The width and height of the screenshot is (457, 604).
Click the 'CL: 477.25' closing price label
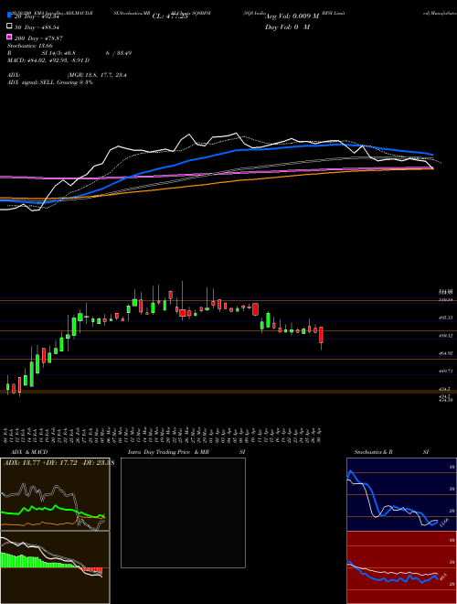[170, 16]
